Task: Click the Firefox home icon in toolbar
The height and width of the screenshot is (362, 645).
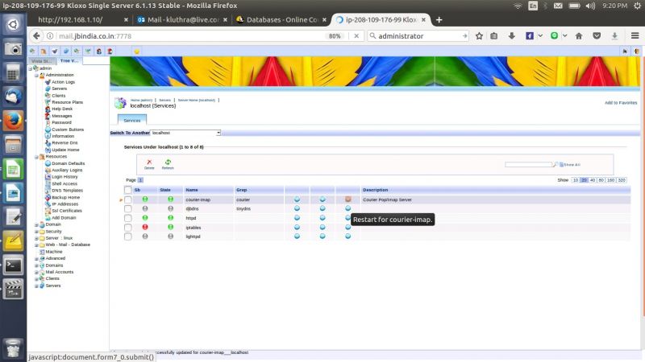Action: (x=579, y=36)
